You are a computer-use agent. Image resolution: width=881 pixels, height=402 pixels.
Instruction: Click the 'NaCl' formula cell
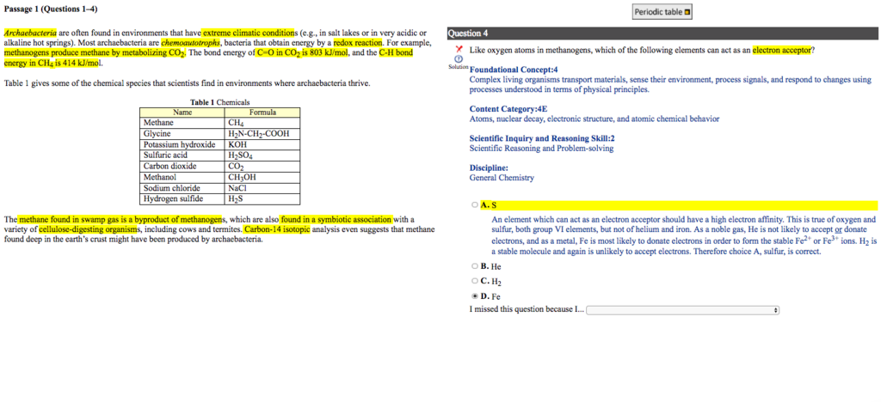[263, 188]
